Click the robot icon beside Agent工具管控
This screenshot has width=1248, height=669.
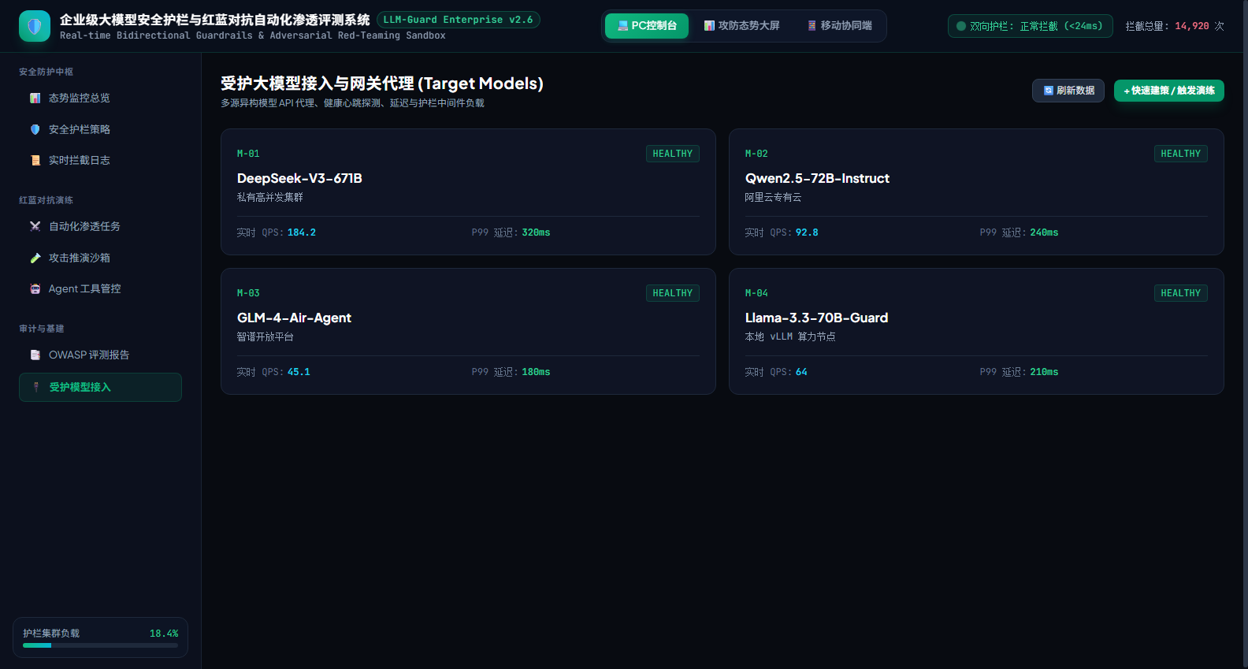[35, 289]
